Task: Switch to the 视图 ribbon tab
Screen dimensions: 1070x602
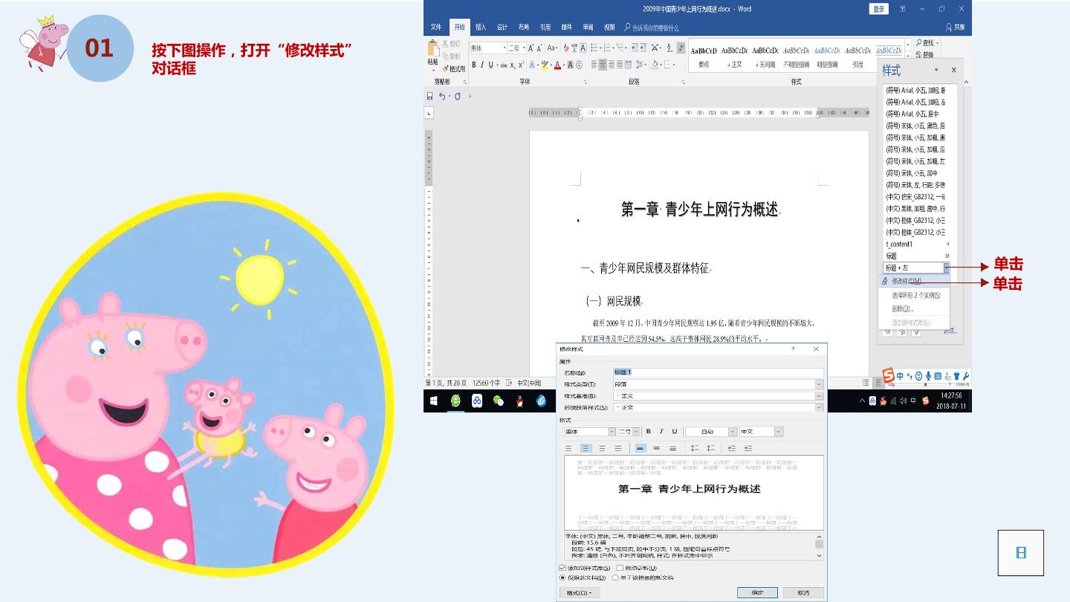Action: coord(609,27)
